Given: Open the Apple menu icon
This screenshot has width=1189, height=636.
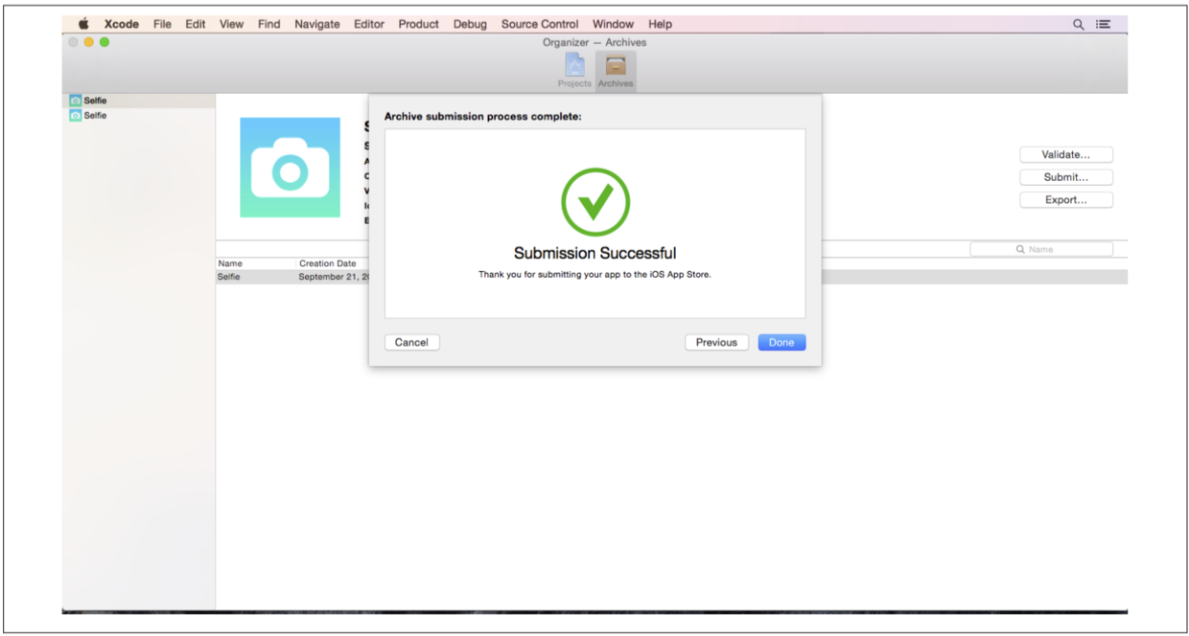Looking at the screenshot, I should 83,24.
